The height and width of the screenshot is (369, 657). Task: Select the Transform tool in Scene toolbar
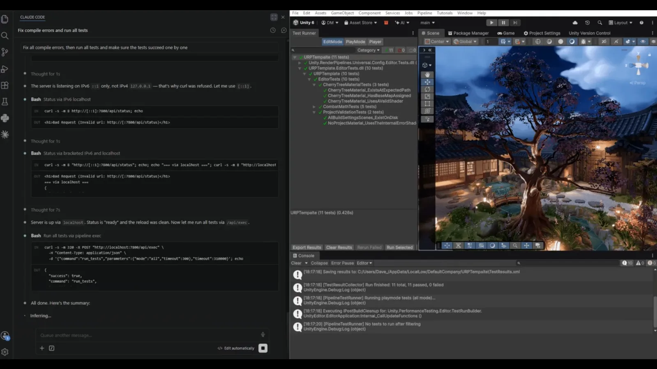click(x=427, y=111)
